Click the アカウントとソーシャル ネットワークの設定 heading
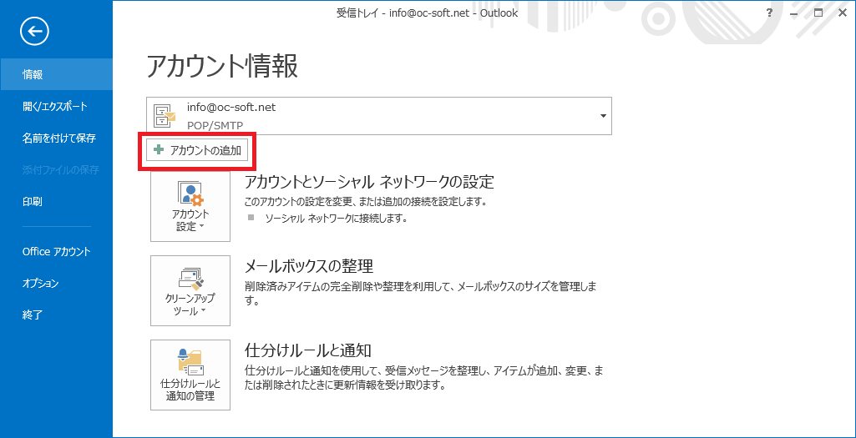 coord(370,181)
